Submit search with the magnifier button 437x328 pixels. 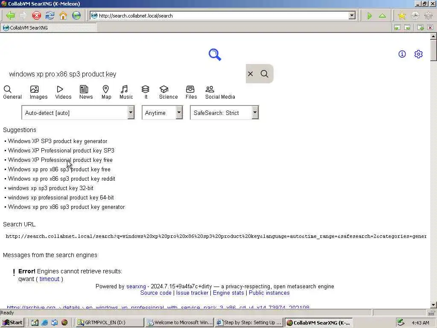265,73
